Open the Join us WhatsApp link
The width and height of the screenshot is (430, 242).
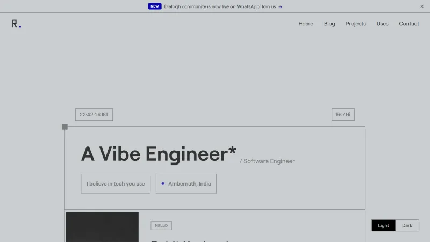pos(269,6)
